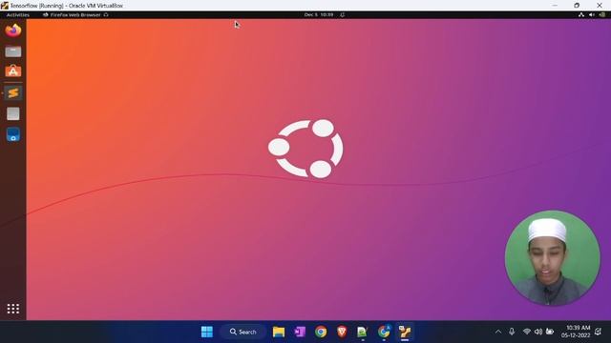Open the Windows Start menu
This screenshot has width=611, height=343.
(x=207, y=332)
